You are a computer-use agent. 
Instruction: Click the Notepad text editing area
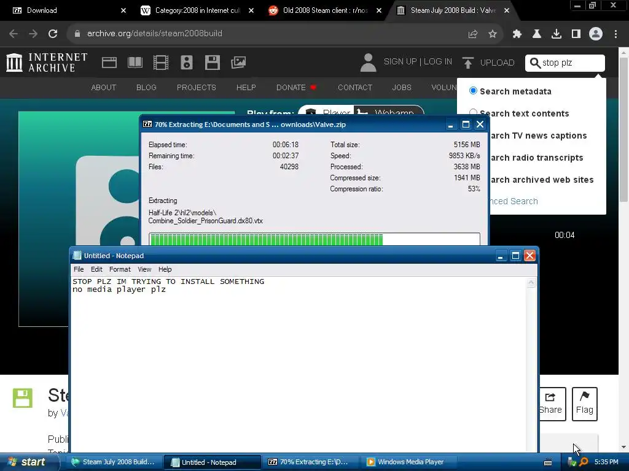299,364
